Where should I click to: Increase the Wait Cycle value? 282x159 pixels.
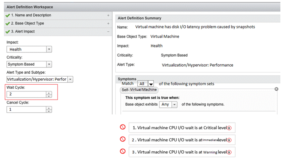tap(49, 93)
